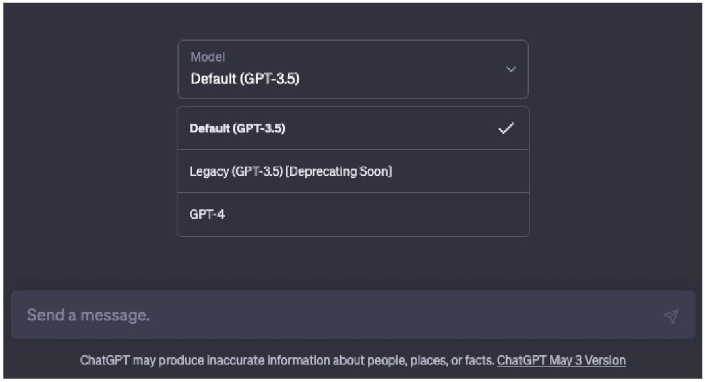Click the send message paper-plane icon
The height and width of the screenshot is (382, 705).
click(670, 316)
